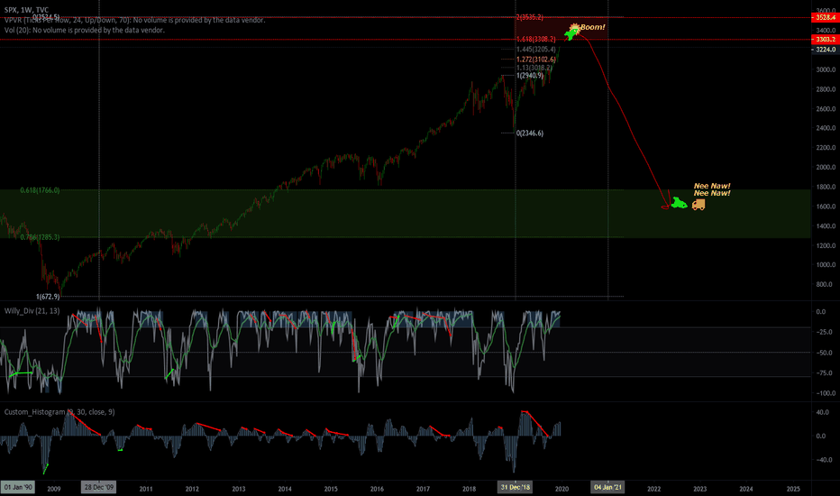840x496 pixels.
Task: Click the -100.0 value on Willy_Div axis
Action: point(825,393)
